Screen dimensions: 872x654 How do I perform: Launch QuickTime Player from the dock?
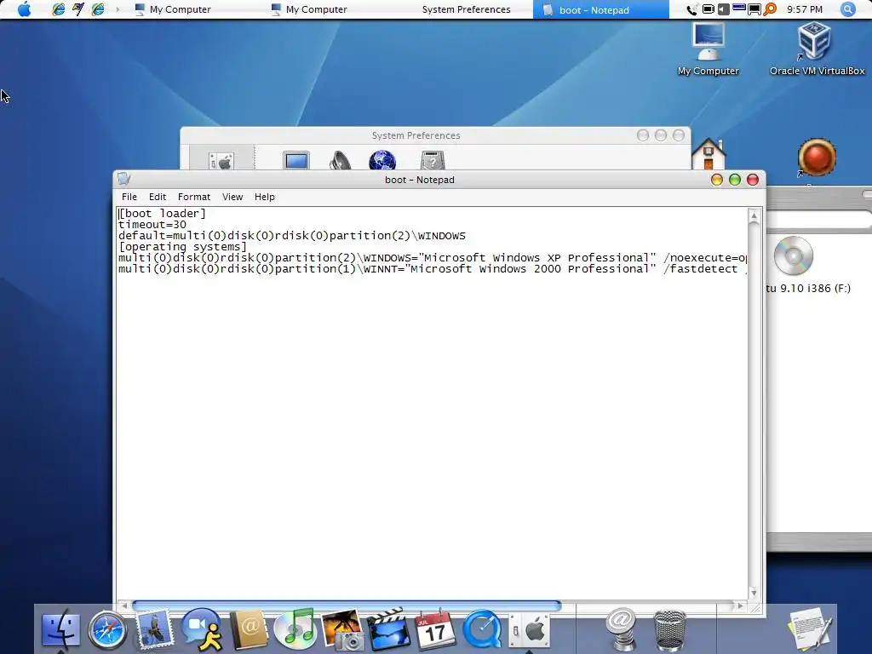point(482,630)
